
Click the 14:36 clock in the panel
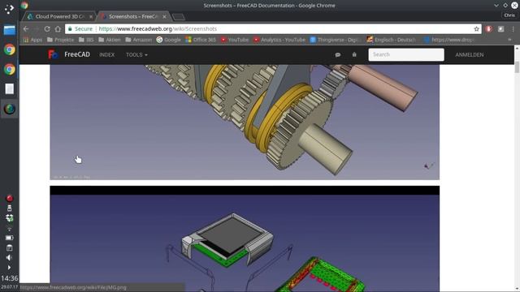coord(9,278)
